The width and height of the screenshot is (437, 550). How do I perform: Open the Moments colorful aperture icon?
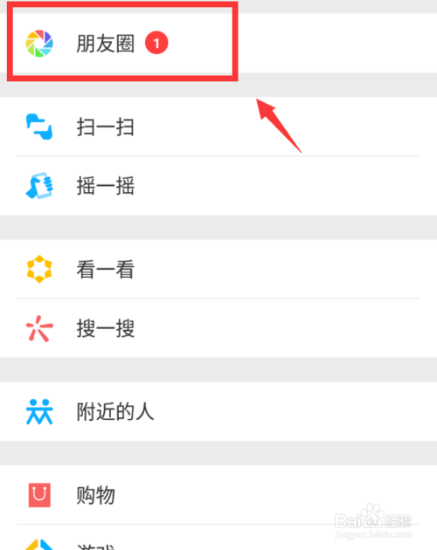[39, 44]
